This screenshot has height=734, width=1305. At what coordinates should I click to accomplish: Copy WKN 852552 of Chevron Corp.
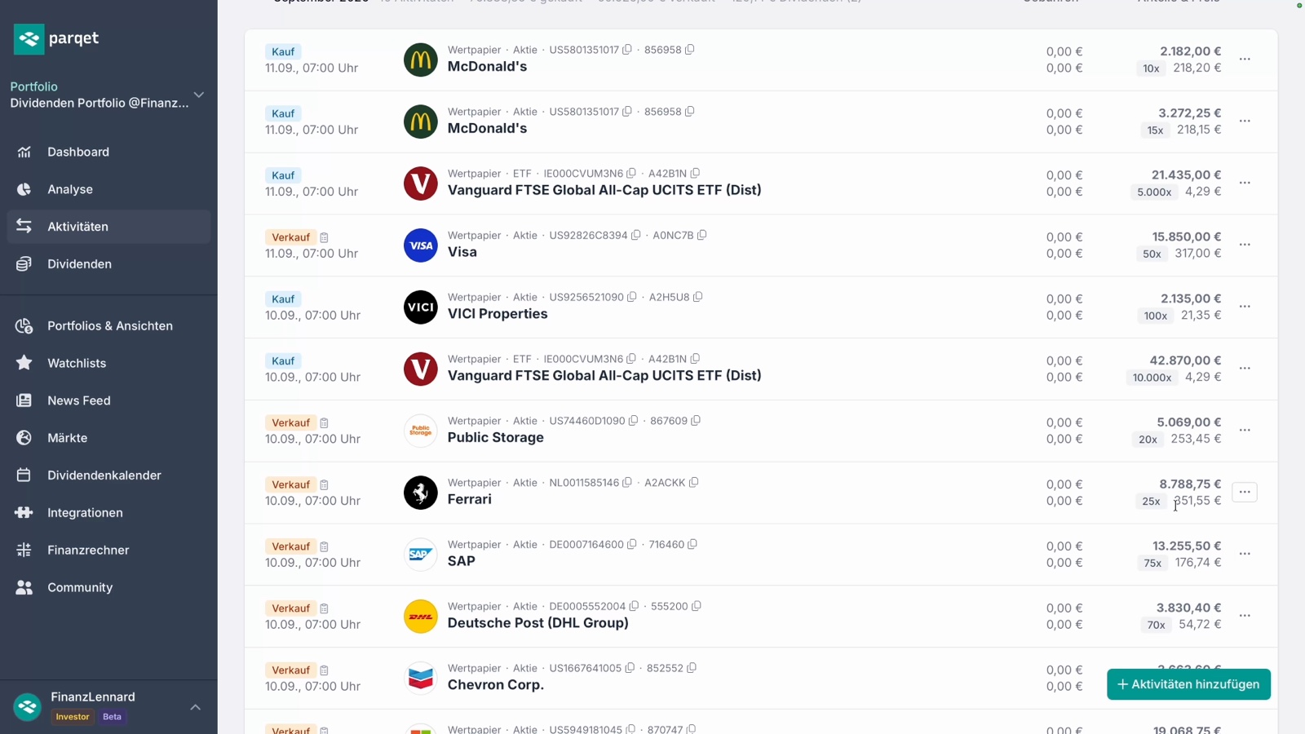[x=692, y=668]
